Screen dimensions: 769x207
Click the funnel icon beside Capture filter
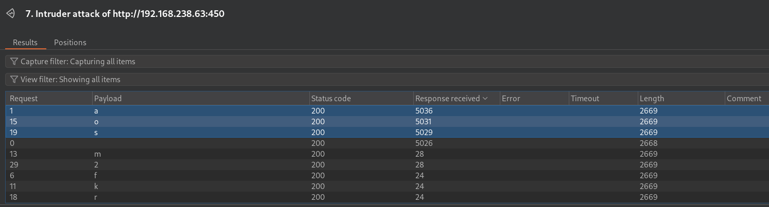14,62
